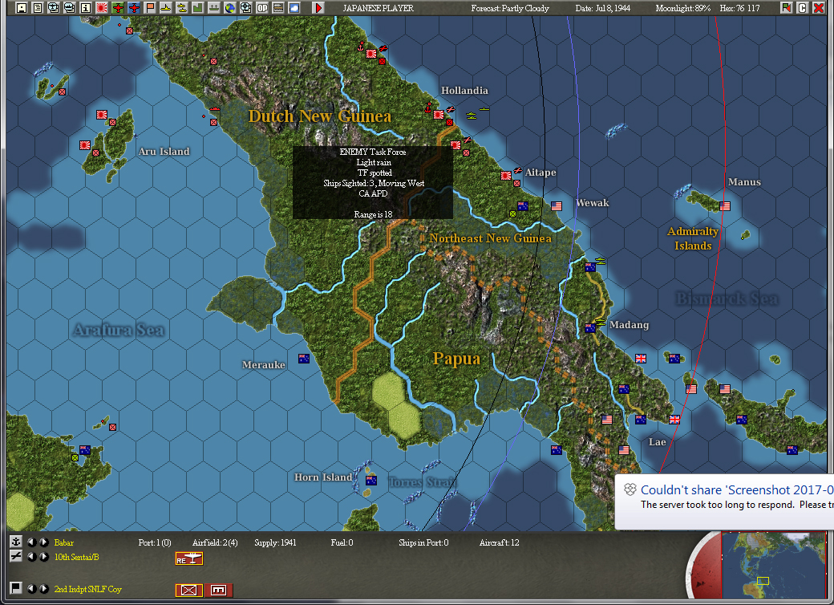Screen dimensions: 834x605
Task: Select the engineer unit icon
Action: (x=219, y=590)
